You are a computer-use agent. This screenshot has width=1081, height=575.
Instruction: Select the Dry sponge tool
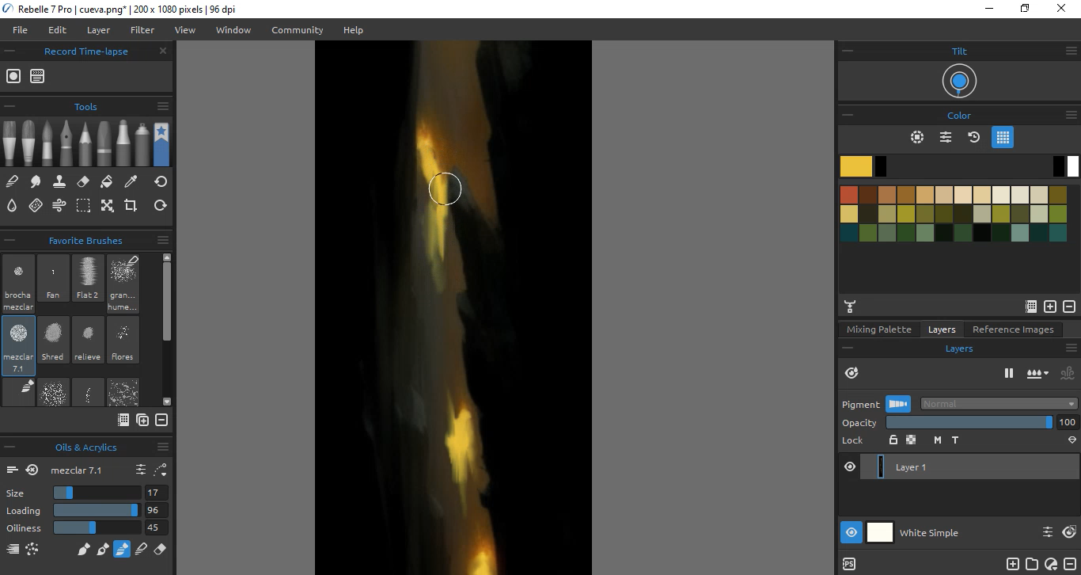click(36, 205)
